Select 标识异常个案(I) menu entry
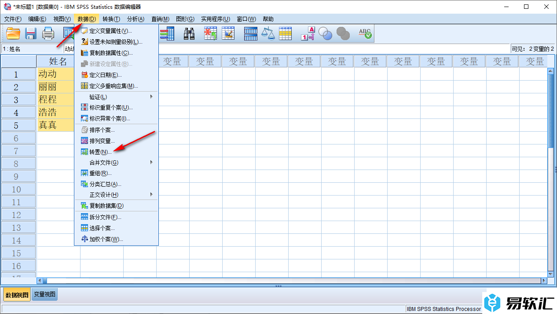The image size is (557, 314). click(x=116, y=118)
